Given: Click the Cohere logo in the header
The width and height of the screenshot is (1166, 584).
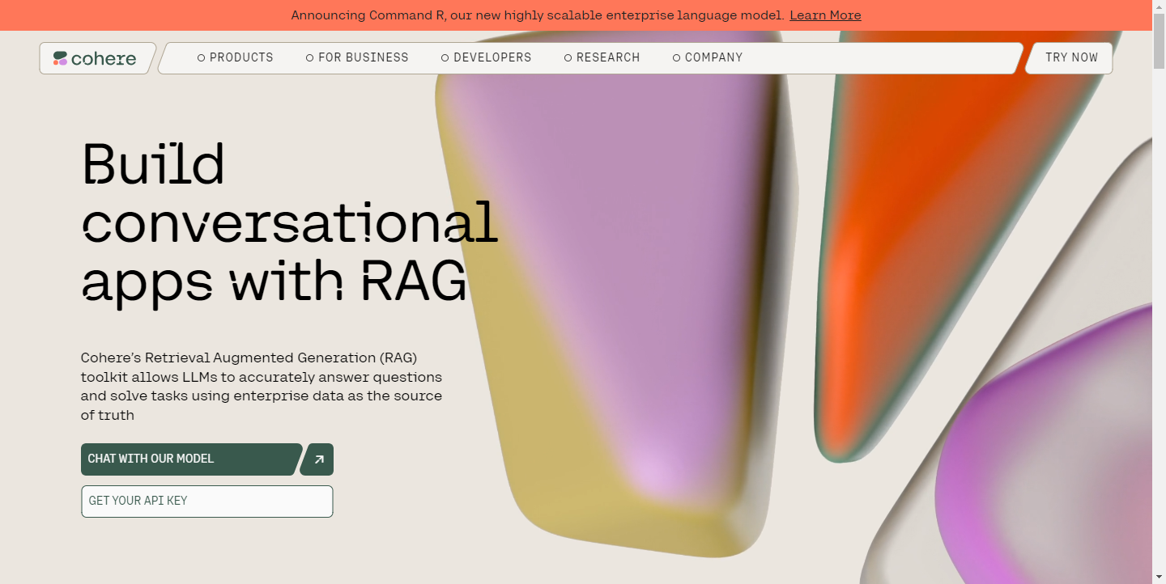Looking at the screenshot, I should tap(95, 58).
